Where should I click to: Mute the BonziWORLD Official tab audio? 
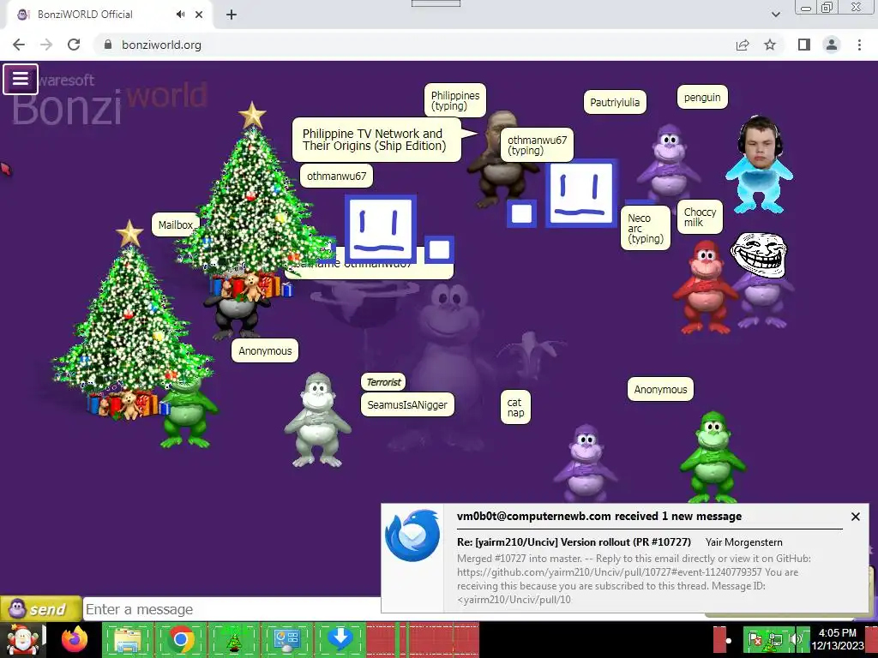(x=180, y=15)
